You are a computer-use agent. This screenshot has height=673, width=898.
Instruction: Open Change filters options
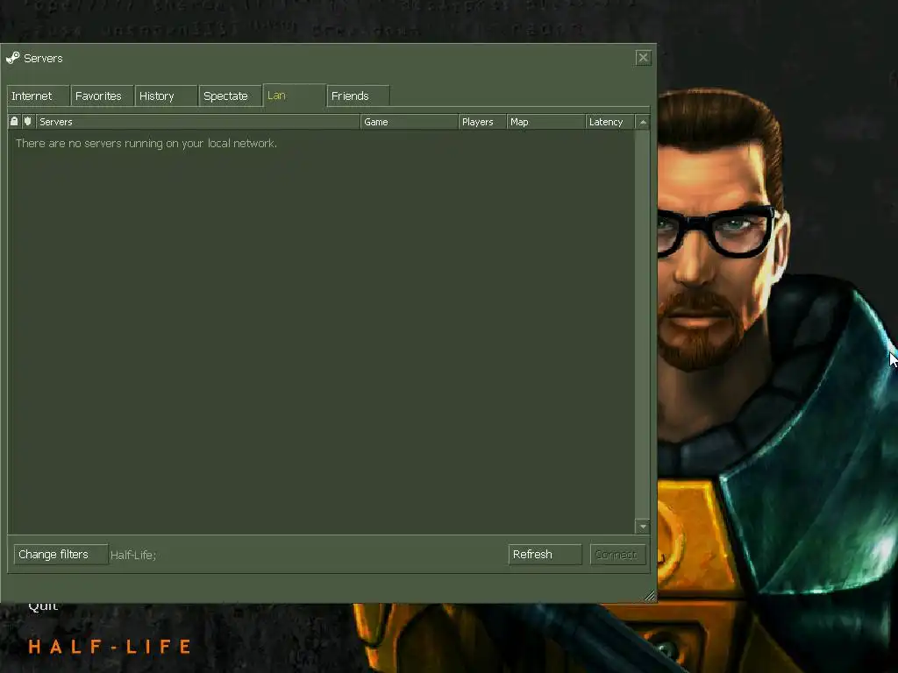click(x=61, y=554)
